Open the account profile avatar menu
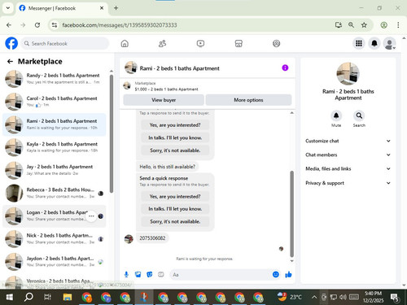The height and width of the screenshot is (305, 407). pos(390,43)
